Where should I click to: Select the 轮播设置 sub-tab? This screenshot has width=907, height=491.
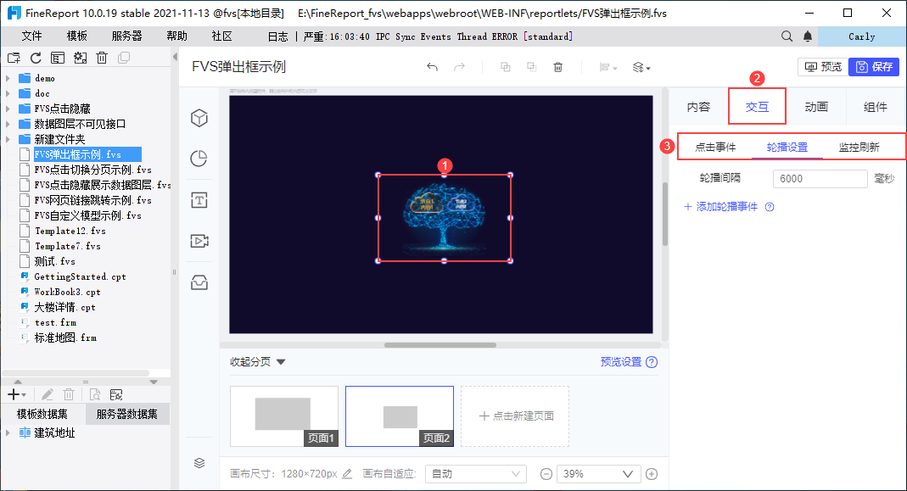[787, 147]
